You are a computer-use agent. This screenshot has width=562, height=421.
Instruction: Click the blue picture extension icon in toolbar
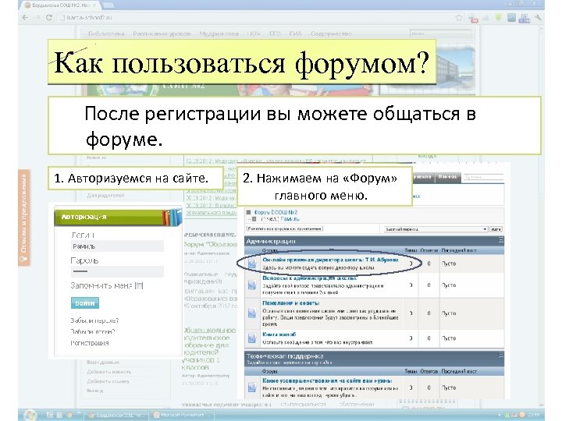[511, 17]
